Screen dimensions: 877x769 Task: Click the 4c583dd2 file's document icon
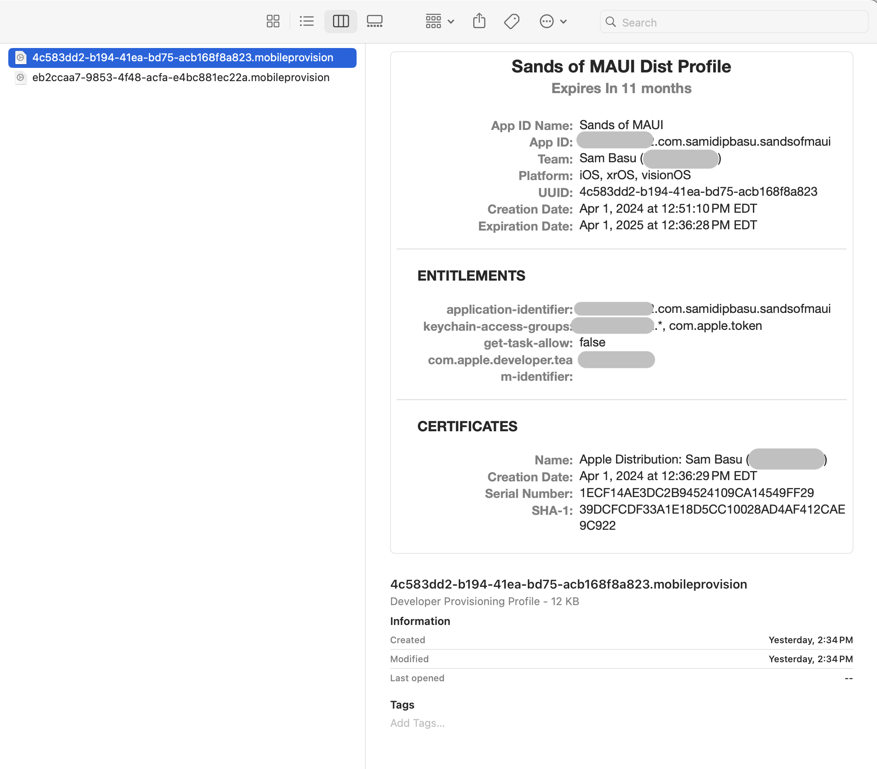point(21,58)
